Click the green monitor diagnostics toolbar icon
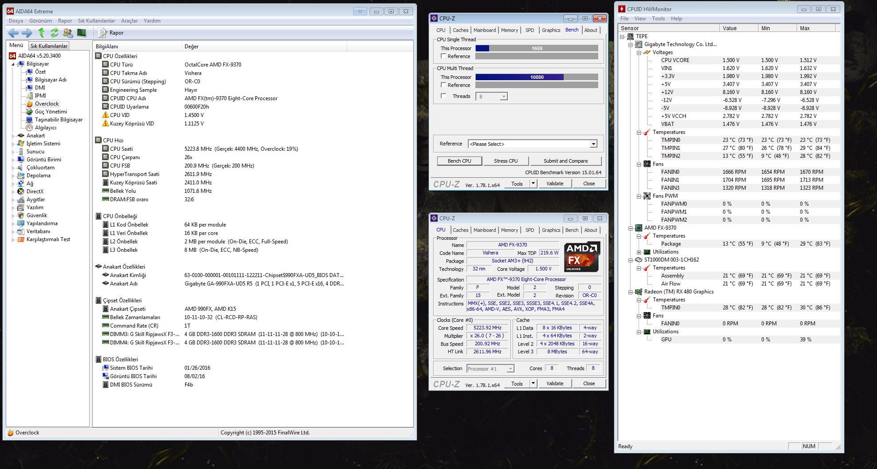 click(81, 33)
